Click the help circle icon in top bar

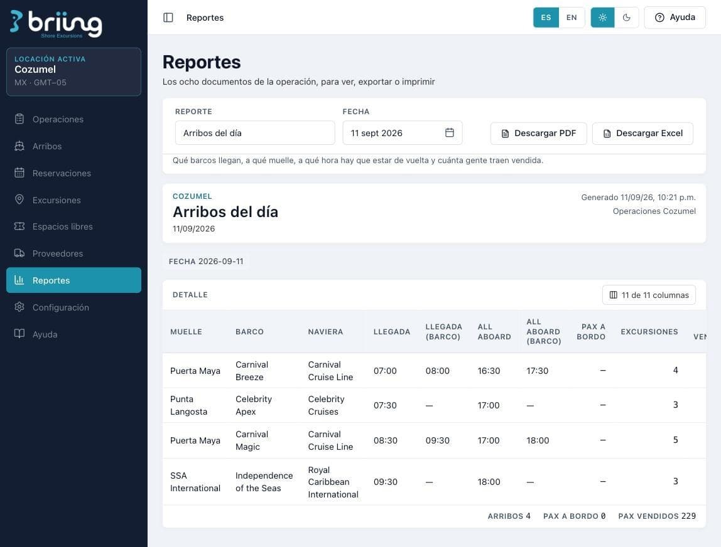tap(659, 18)
